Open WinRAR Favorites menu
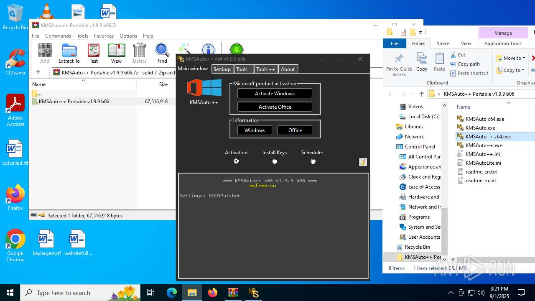The height and width of the screenshot is (301, 535). (104, 36)
